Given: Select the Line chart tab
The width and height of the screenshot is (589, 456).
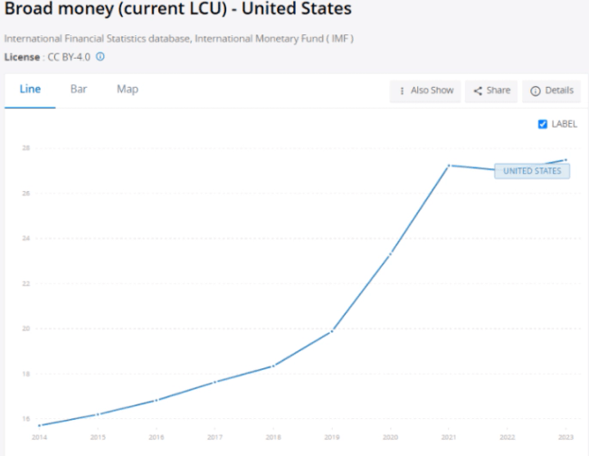Looking at the screenshot, I should coord(30,90).
